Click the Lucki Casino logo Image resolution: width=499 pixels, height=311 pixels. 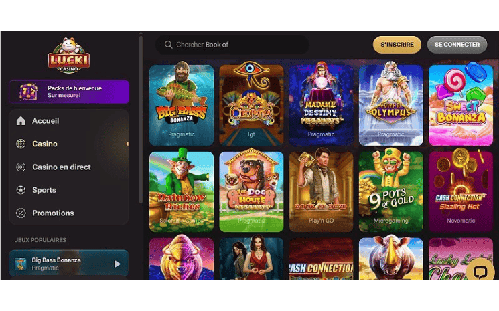pyautogui.click(x=69, y=56)
